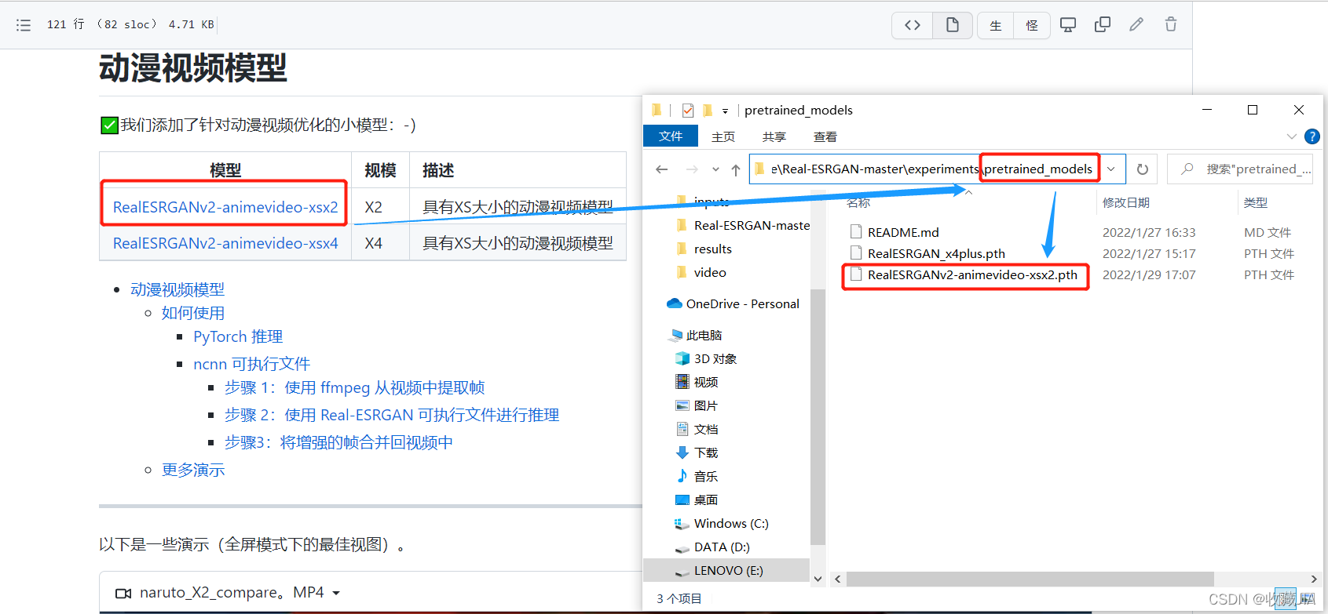Copy raw contents icon
1328x614 pixels.
[1103, 25]
